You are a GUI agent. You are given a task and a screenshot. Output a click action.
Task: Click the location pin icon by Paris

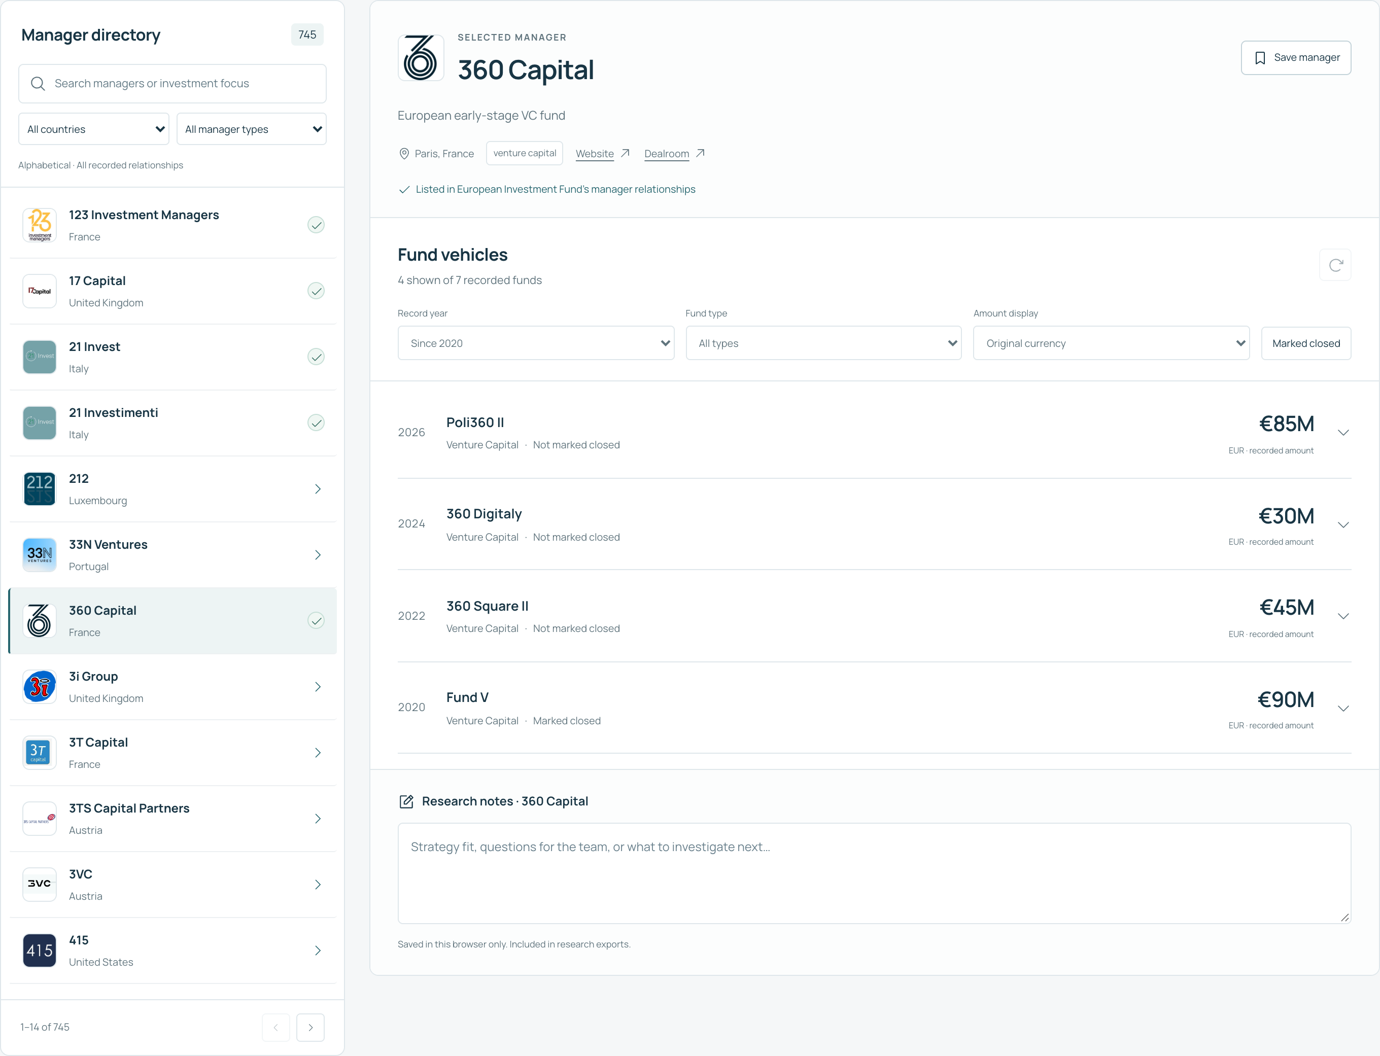404,153
